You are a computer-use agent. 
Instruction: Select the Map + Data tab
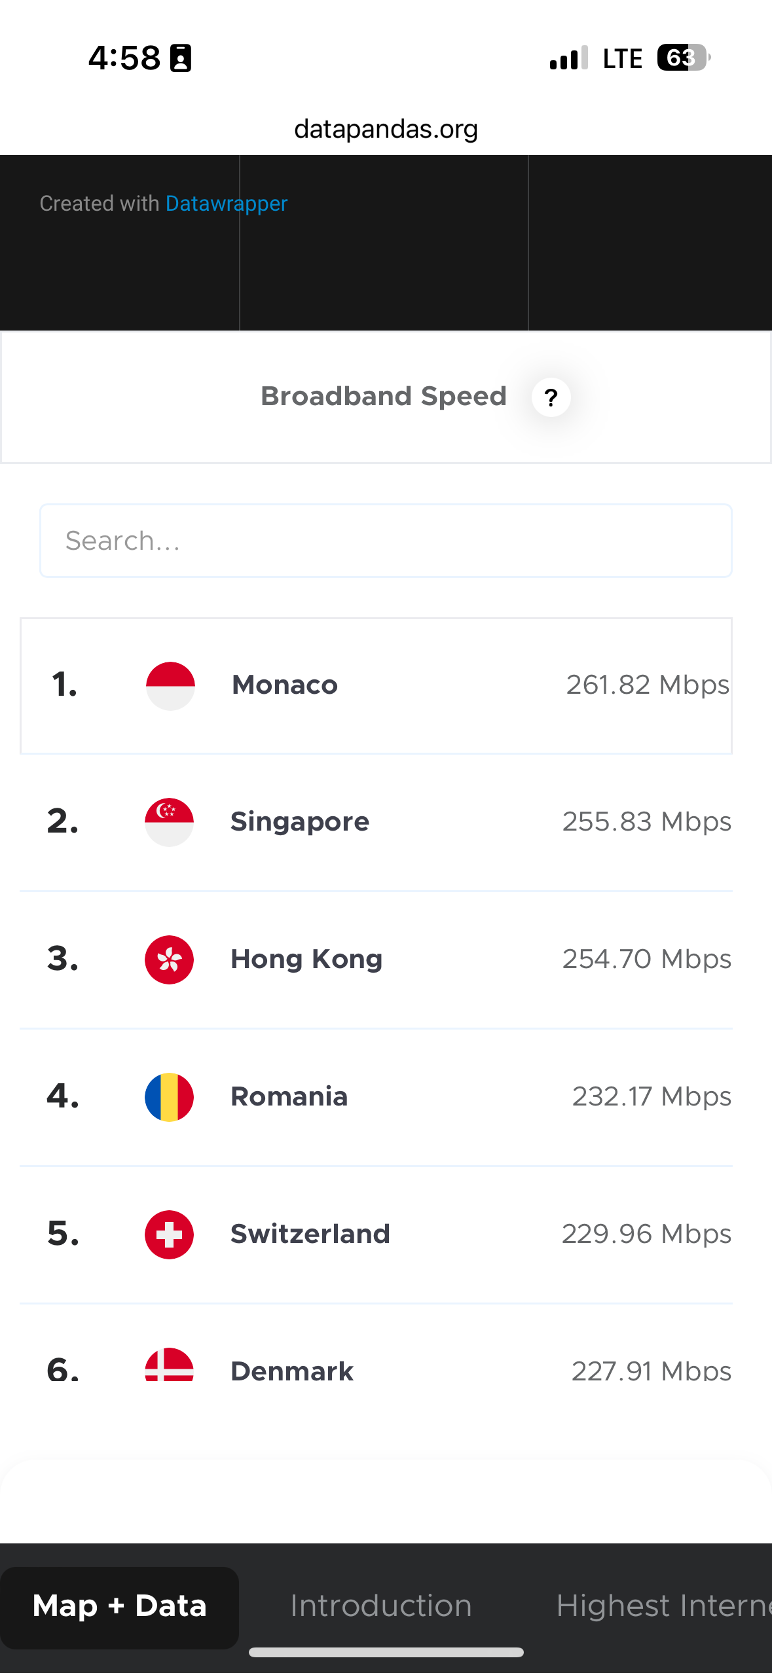click(x=120, y=1606)
